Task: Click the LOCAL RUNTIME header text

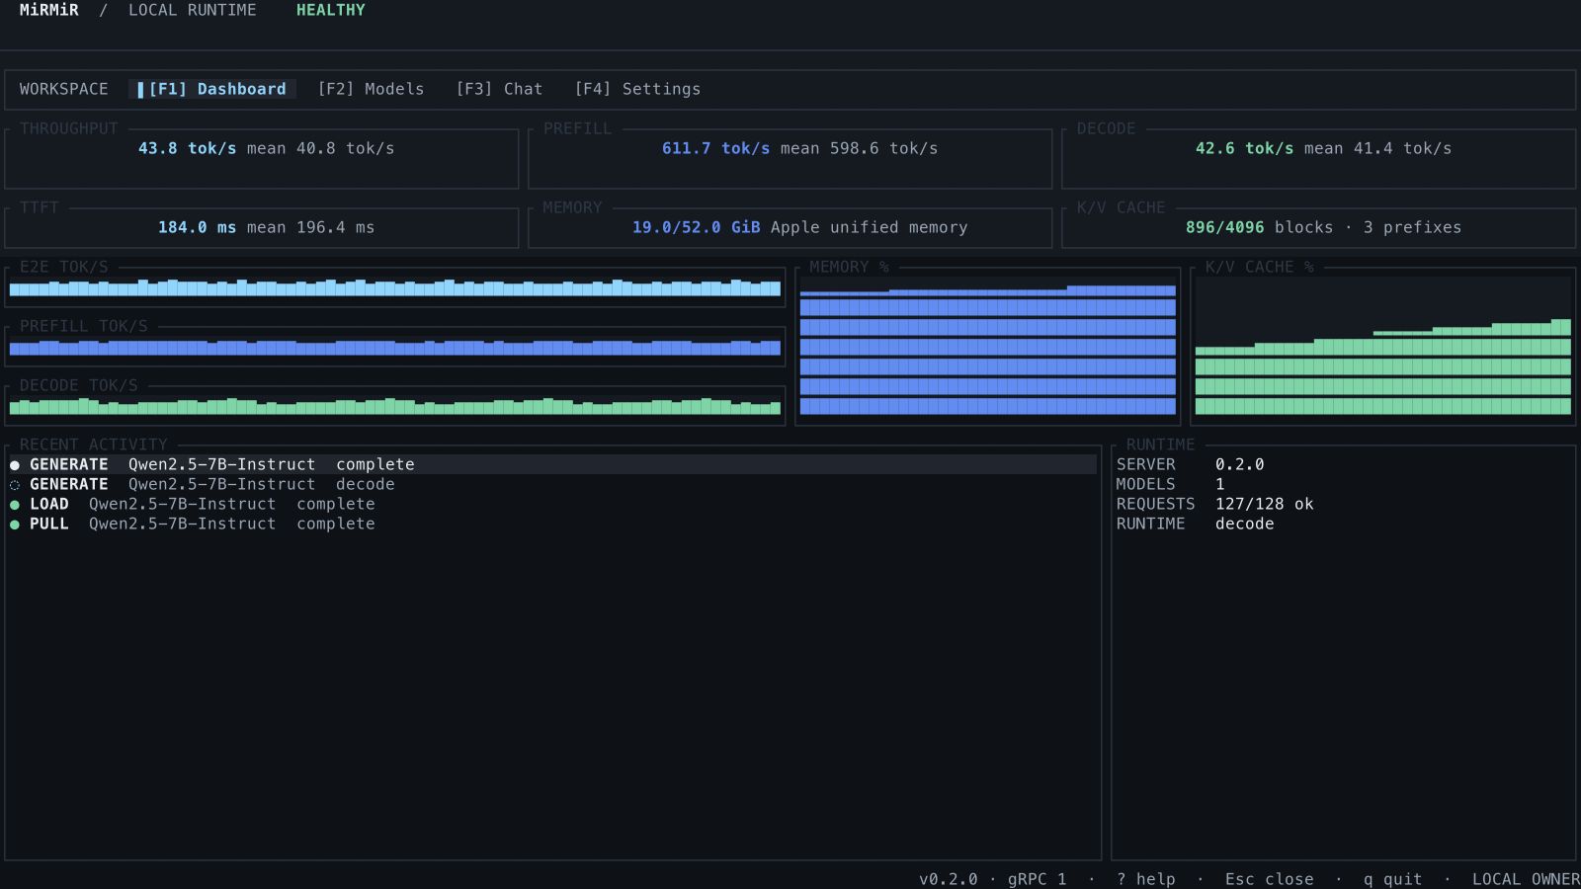Action: pos(193,10)
